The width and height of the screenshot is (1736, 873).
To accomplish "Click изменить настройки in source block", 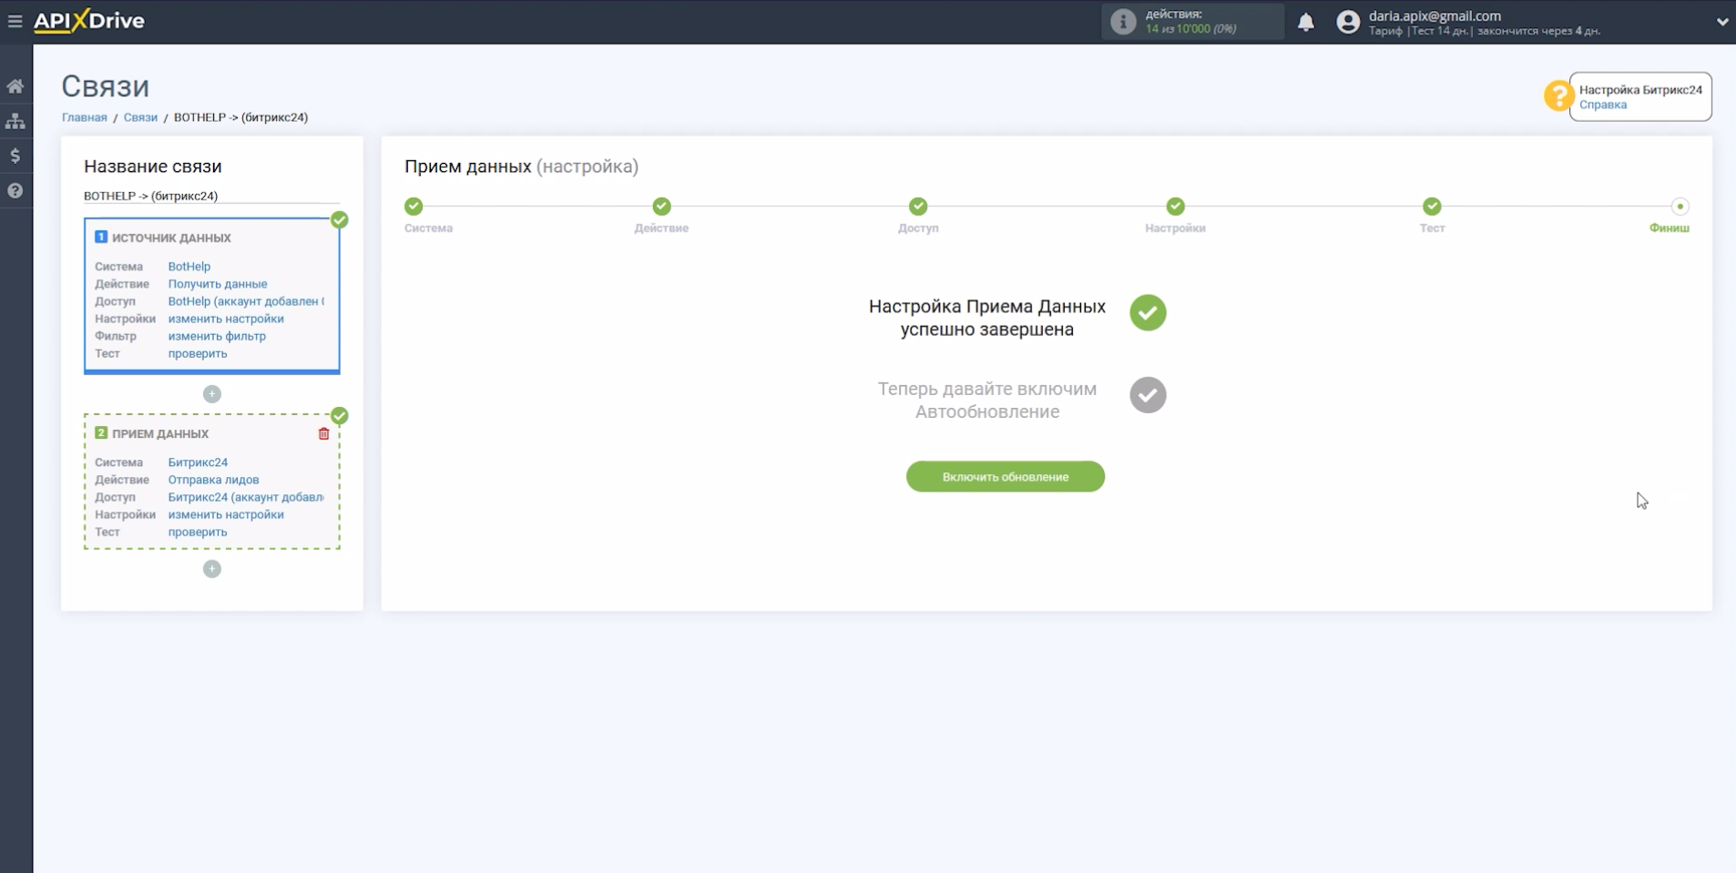I will pos(226,319).
